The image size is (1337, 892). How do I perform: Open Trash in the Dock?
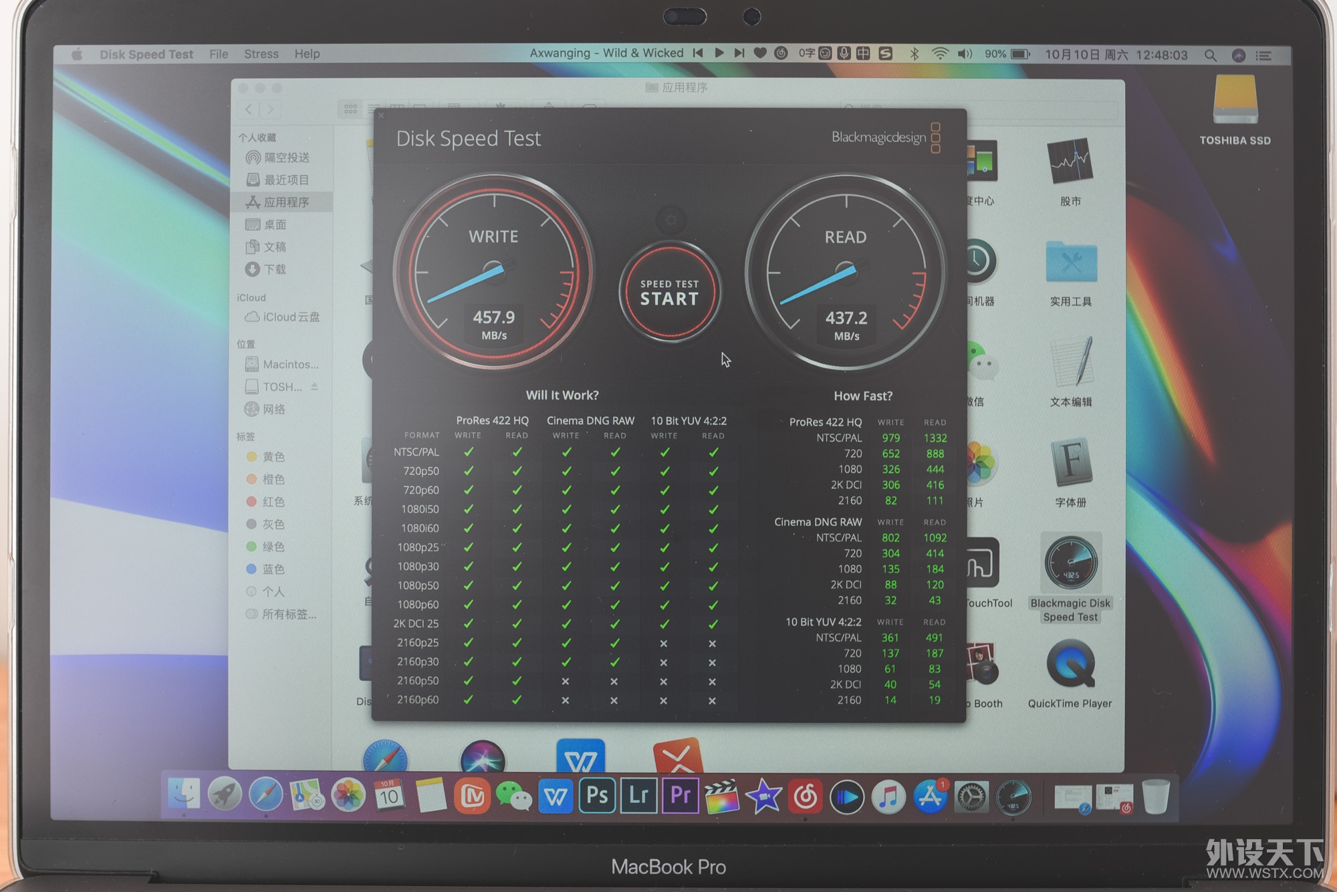click(x=1156, y=796)
